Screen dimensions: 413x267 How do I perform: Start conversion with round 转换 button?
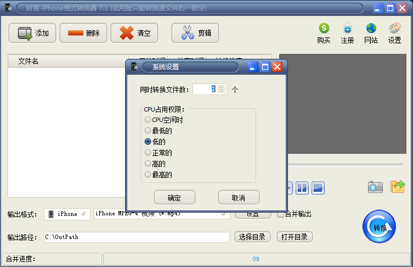pyautogui.click(x=379, y=226)
